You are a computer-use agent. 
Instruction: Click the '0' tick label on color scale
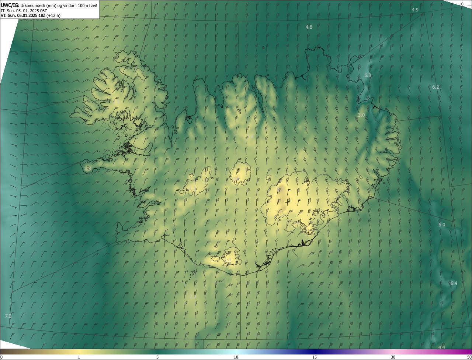[1, 357]
